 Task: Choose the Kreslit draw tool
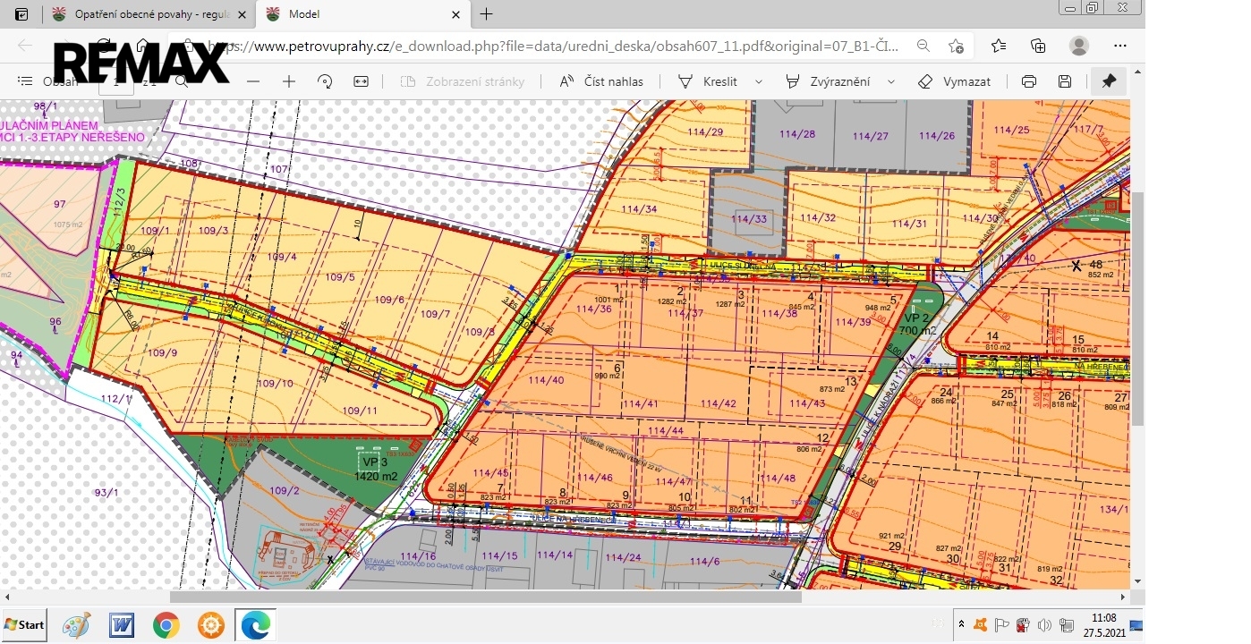[709, 81]
